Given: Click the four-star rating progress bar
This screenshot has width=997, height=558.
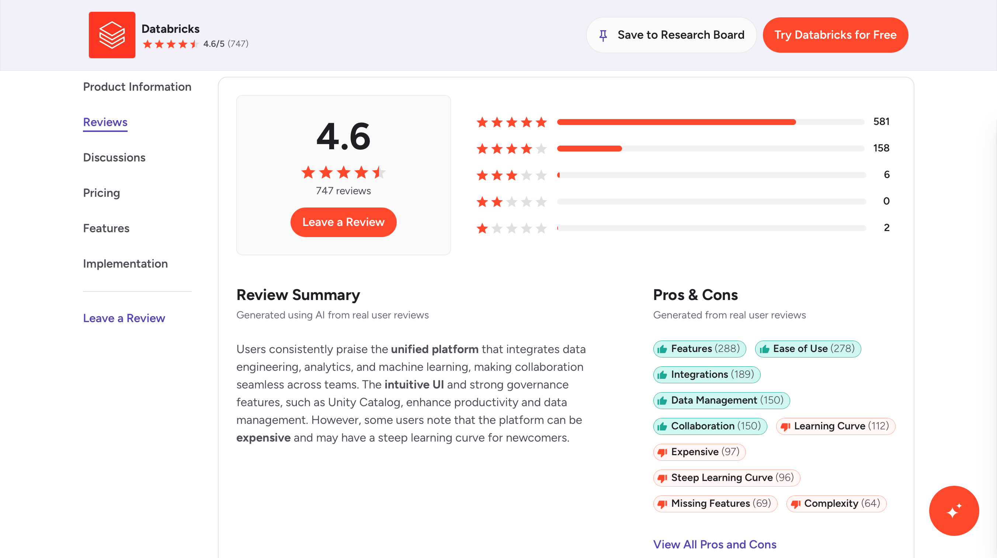Looking at the screenshot, I should [710, 149].
